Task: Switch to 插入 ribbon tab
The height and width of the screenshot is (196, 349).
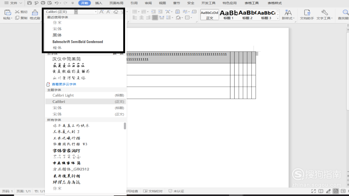Action: [x=99, y=3]
